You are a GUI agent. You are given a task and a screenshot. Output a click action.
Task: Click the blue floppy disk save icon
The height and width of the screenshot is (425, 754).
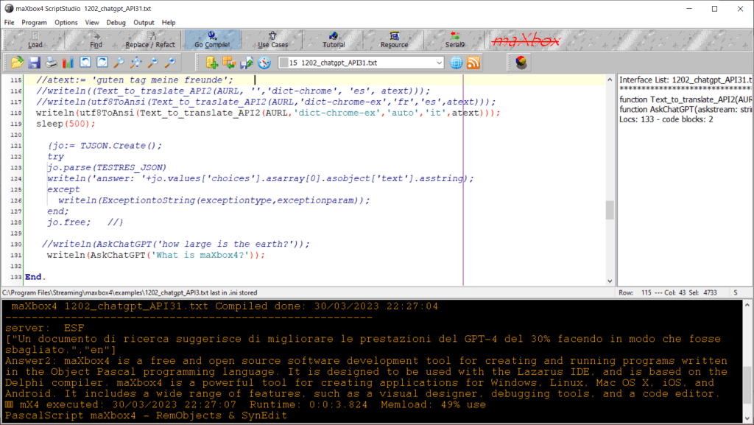click(x=35, y=63)
